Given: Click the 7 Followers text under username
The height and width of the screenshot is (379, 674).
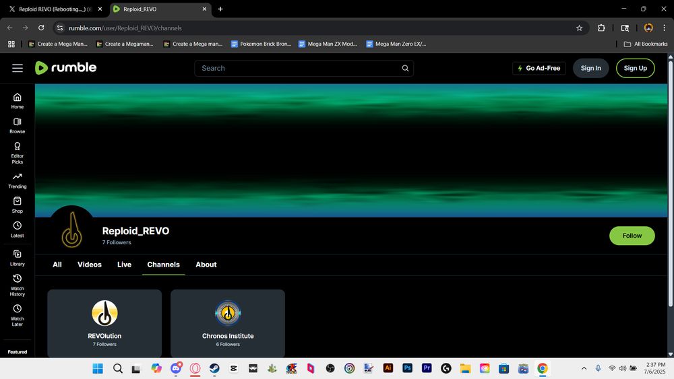Looking at the screenshot, I should pyautogui.click(x=117, y=242).
